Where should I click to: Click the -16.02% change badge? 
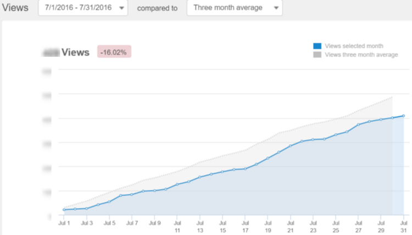pyautogui.click(x=114, y=52)
